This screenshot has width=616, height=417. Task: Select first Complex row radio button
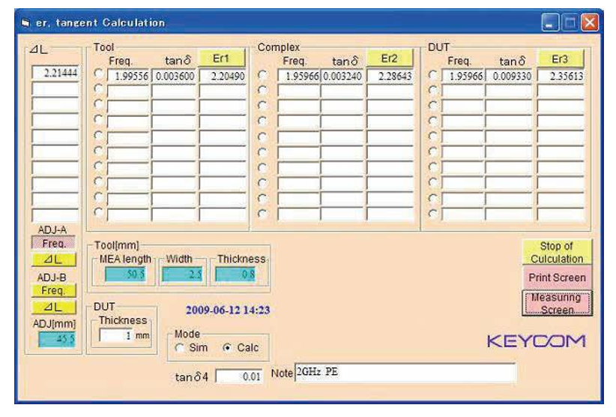263,75
